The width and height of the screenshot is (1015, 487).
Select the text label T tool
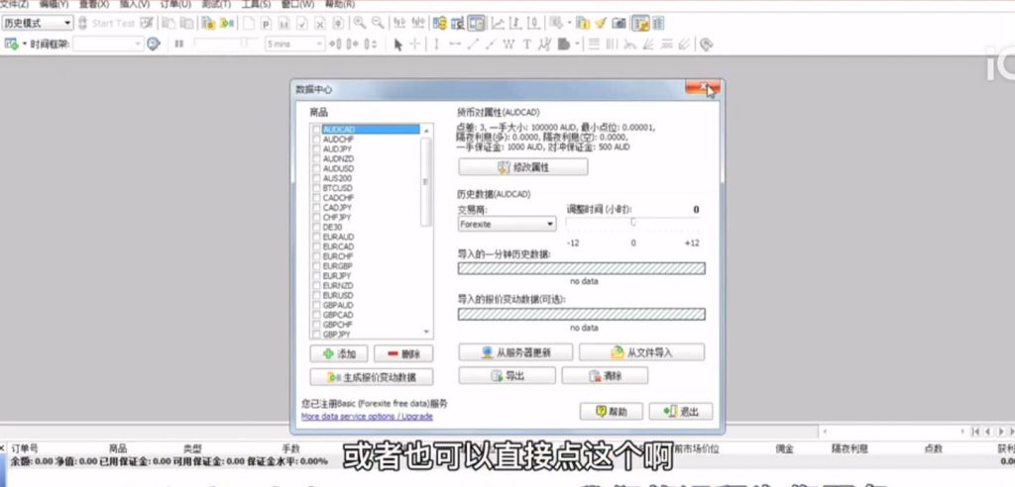click(x=527, y=44)
